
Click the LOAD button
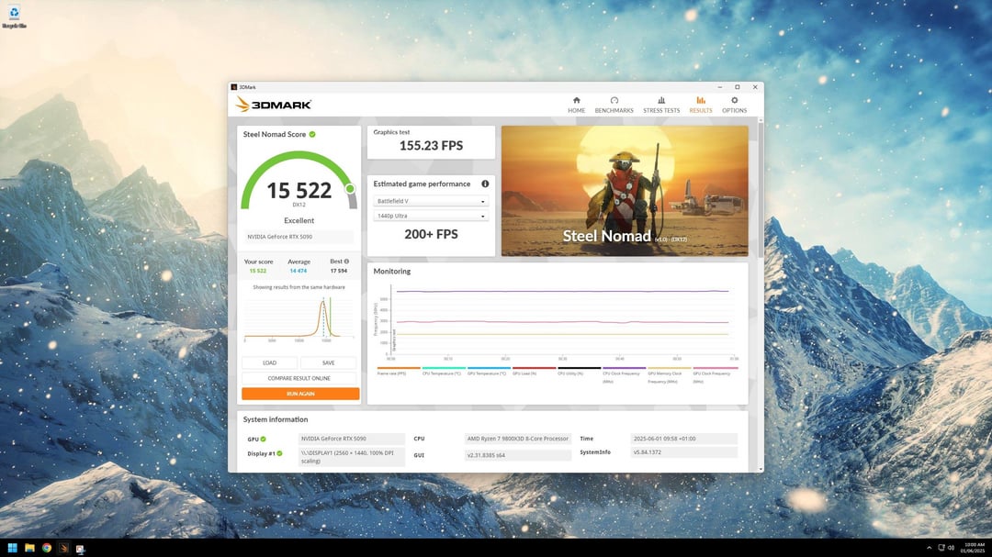tap(269, 362)
